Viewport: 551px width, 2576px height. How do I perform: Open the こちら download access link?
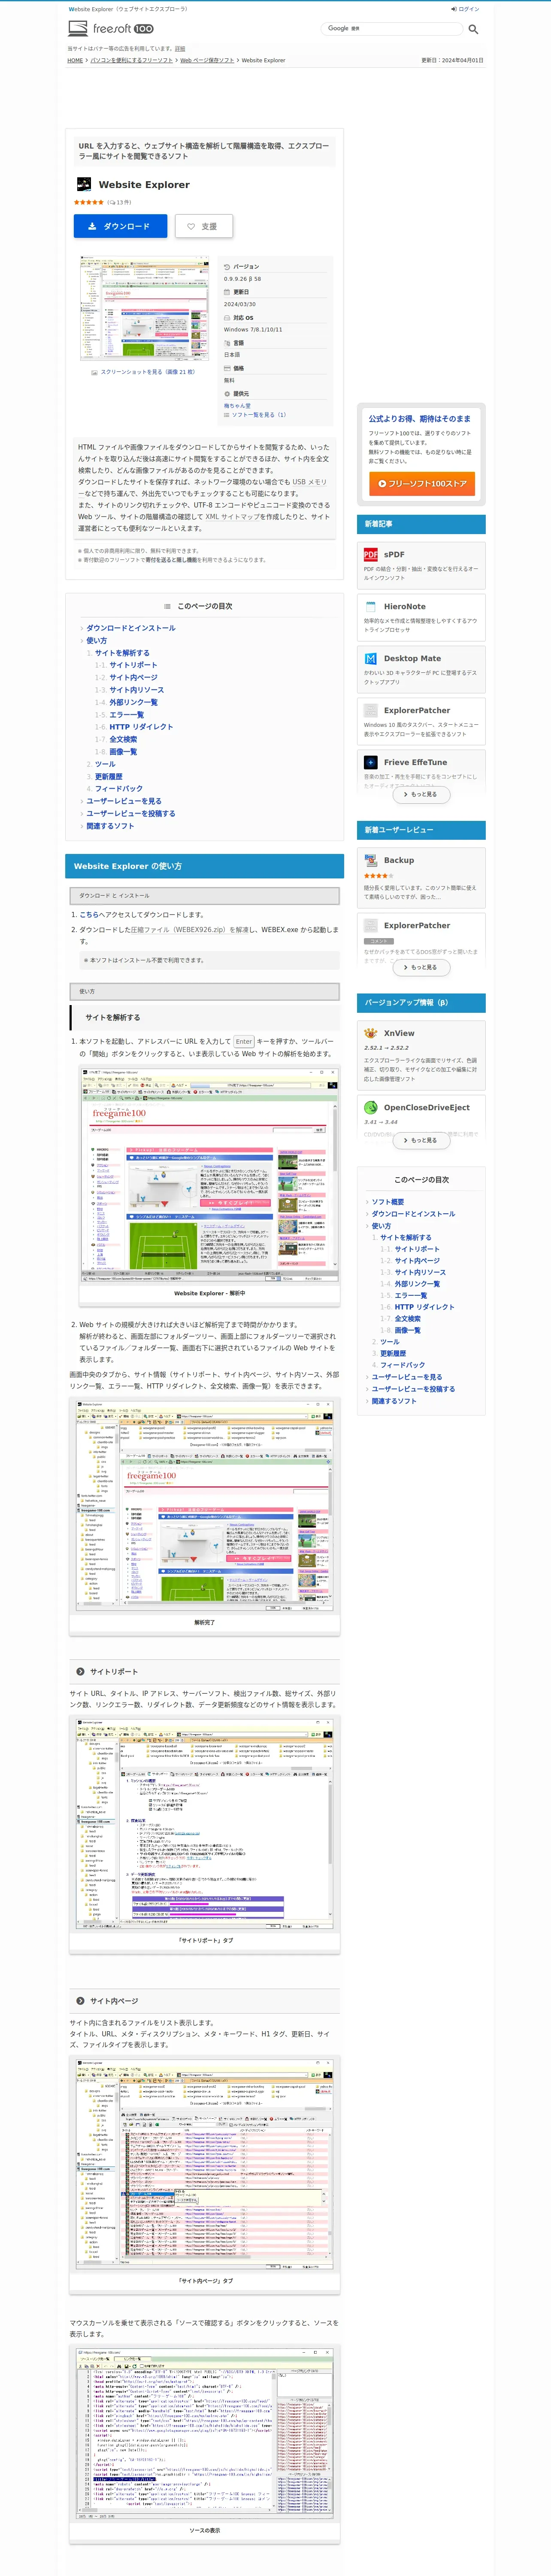89,914
